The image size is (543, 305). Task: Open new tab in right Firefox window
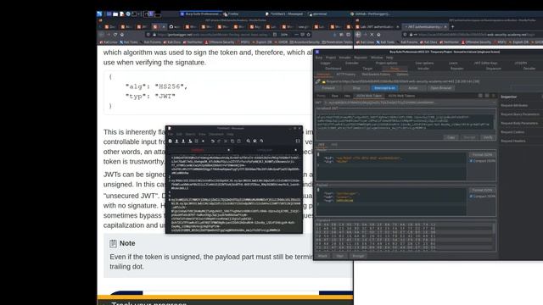pos(452,26)
